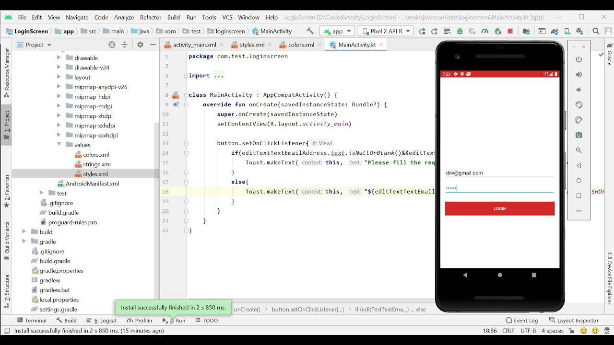Click the CRLF line separator indicator
Screen dimensions: 614x345
[x=508, y=331]
